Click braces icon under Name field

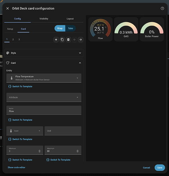click(x=10, y=120)
